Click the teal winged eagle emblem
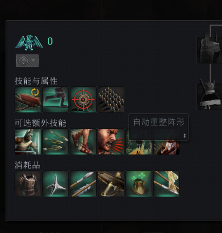 coord(29,43)
